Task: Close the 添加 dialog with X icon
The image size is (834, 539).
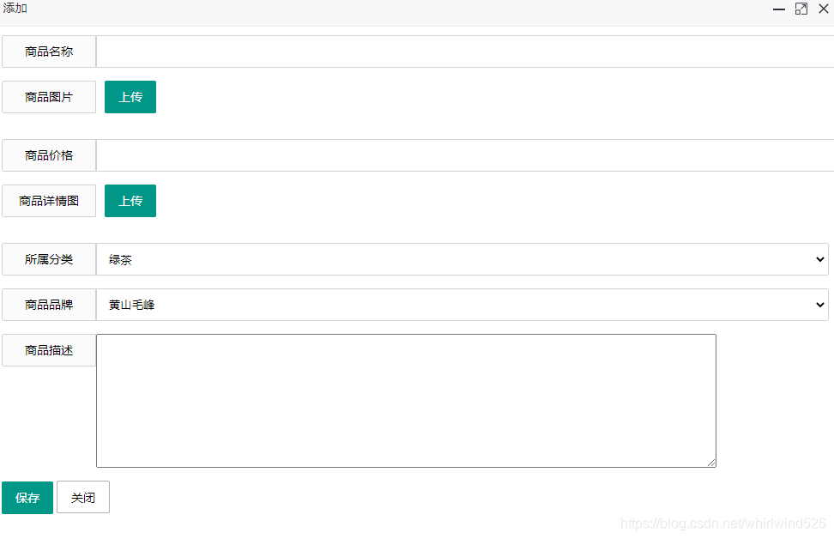Action: [823, 9]
